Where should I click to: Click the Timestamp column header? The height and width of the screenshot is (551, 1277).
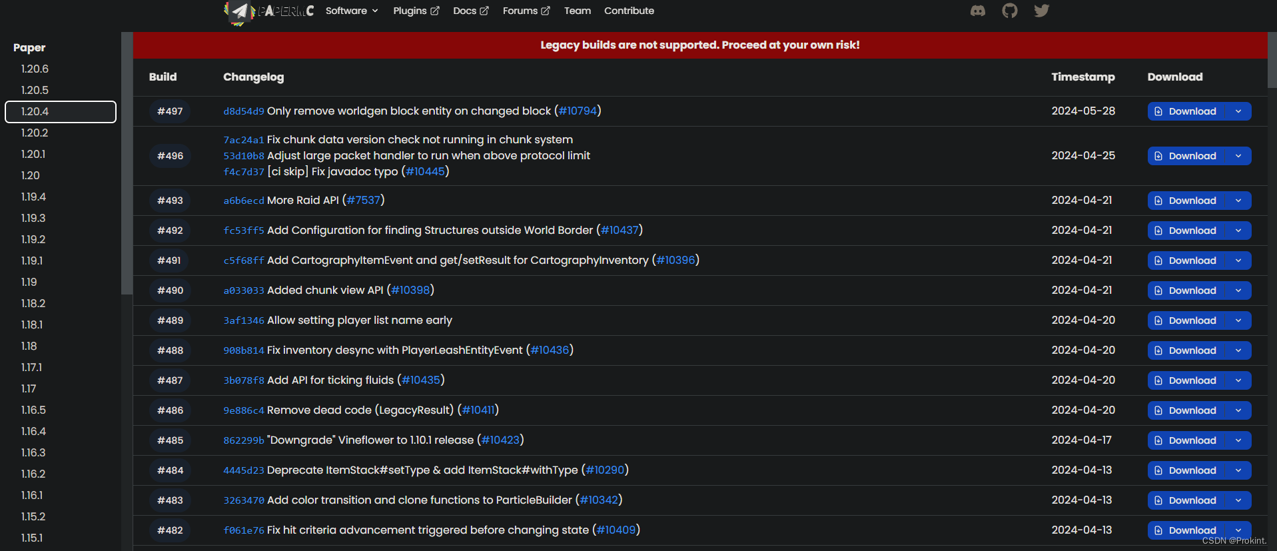(x=1082, y=77)
